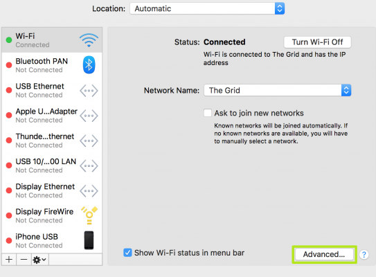Viewport: 376px width, 277px height.
Task: Click the Connected status text
Action: [224, 42]
